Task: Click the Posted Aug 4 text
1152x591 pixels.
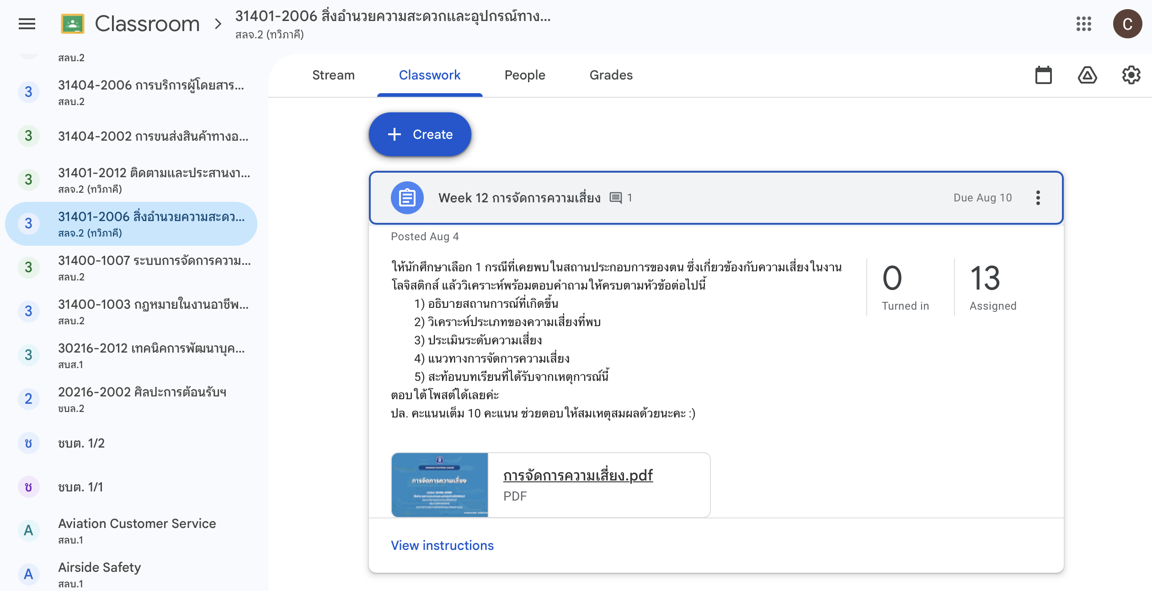Action: pyautogui.click(x=425, y=237)
